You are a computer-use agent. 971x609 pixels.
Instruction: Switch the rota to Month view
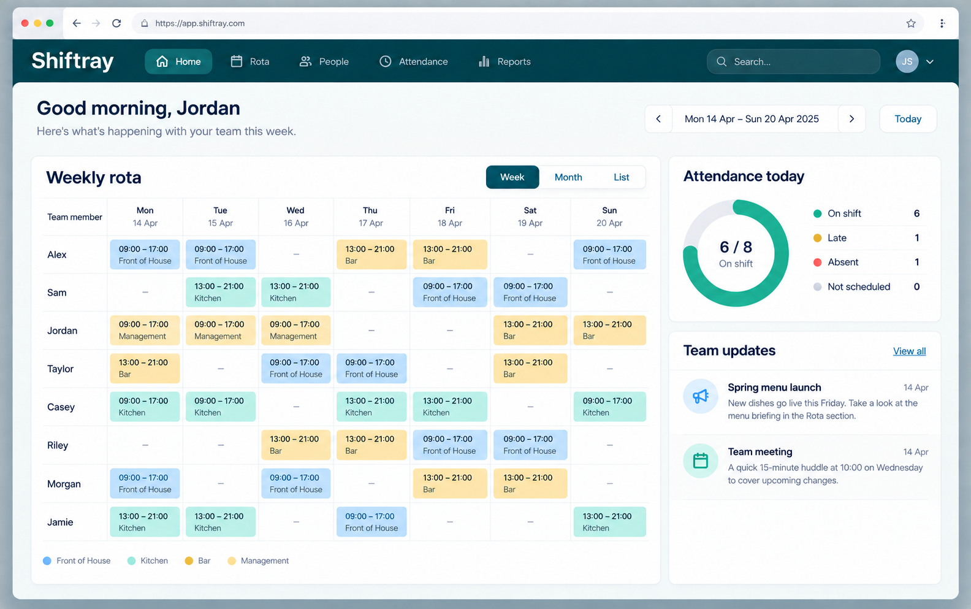(x=568, y=177)
